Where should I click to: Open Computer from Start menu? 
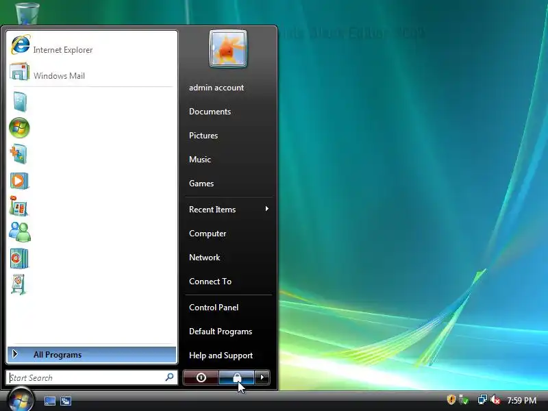208,234
